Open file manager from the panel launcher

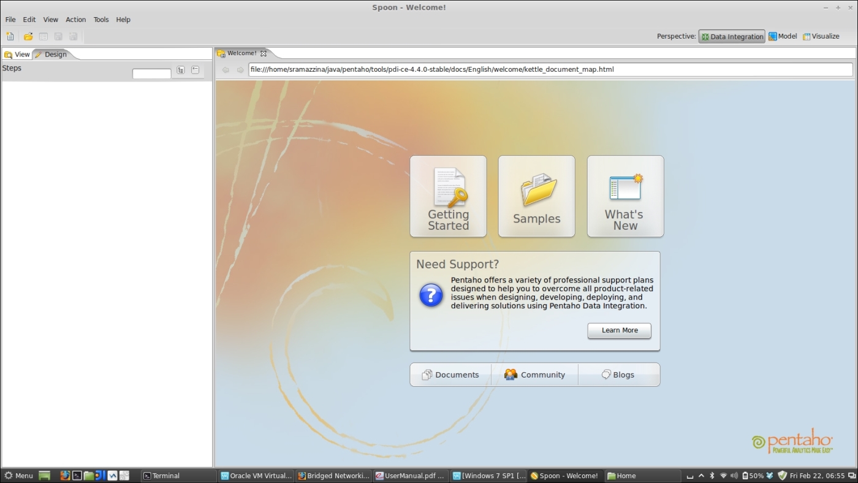(x=89, y=476)
